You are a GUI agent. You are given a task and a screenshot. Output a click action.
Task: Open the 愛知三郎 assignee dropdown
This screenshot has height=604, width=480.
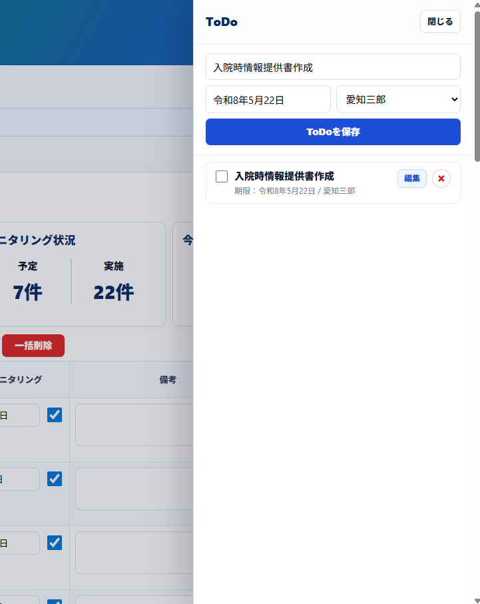point(398,100)
